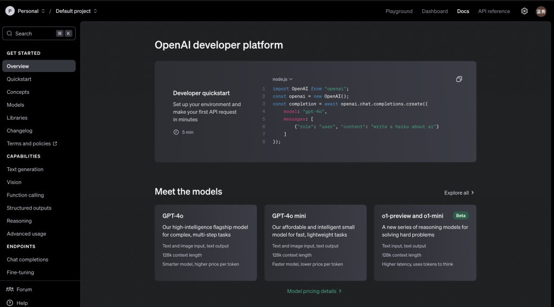The image size is (554, 307).
Task: Open Advanced usage in the sidebar
Action: tap(27, 234)
